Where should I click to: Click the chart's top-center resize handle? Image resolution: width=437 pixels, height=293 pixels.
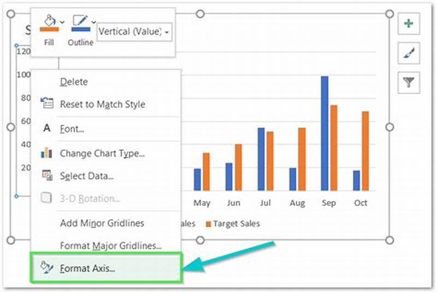(x=200, y=14)
